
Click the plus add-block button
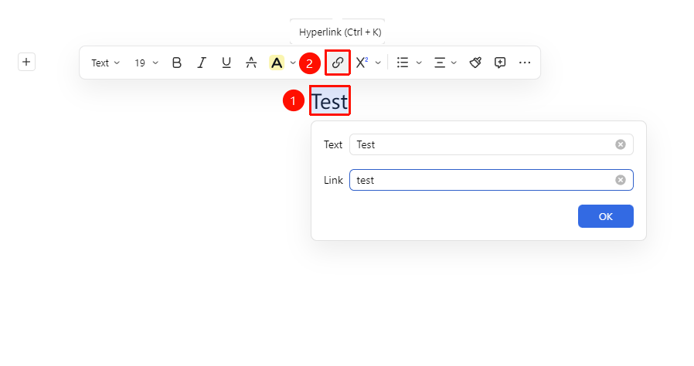click(26, 62)
